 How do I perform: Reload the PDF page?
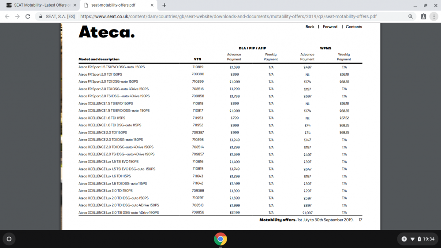pyautogui.click(x=27, y=17)
